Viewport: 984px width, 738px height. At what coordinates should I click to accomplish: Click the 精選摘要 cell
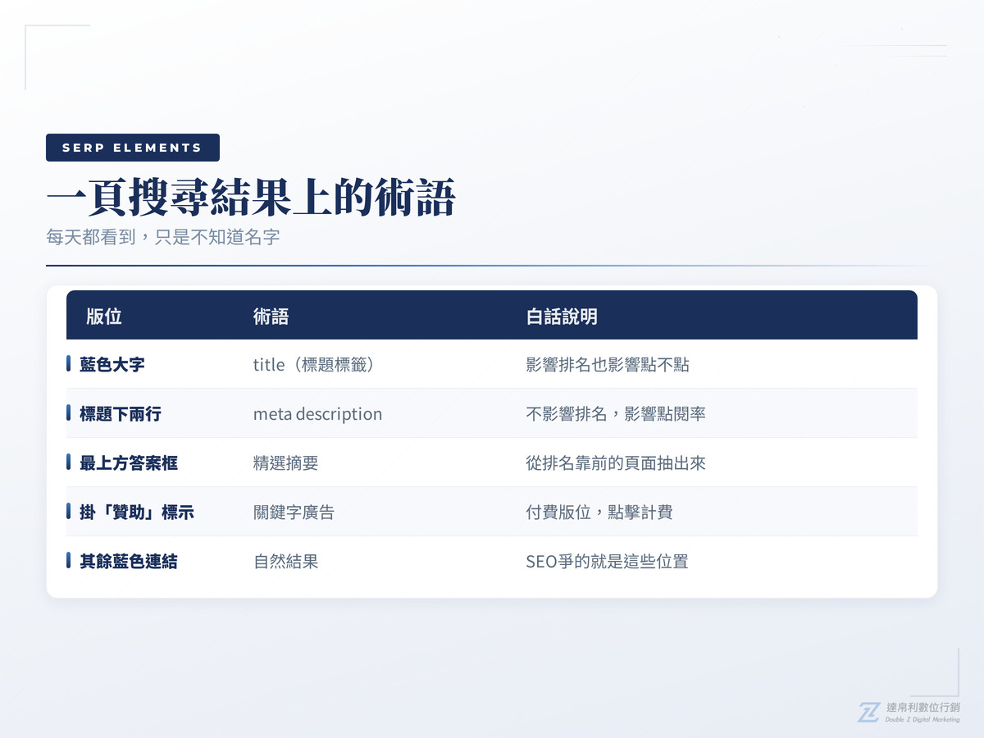coord(285,463)
